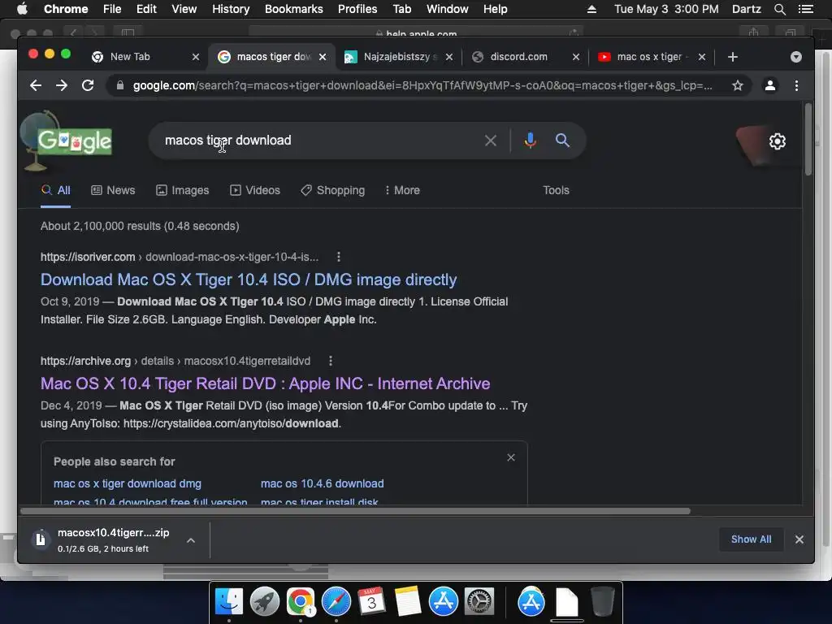This screenshot has height=624, width=832.
Task: Start voice search with the microphone icon
Action: click(x=530, y=140)
